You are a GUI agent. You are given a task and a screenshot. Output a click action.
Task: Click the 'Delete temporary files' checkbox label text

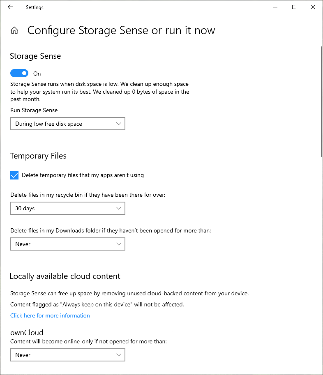[x=83, y=175]
